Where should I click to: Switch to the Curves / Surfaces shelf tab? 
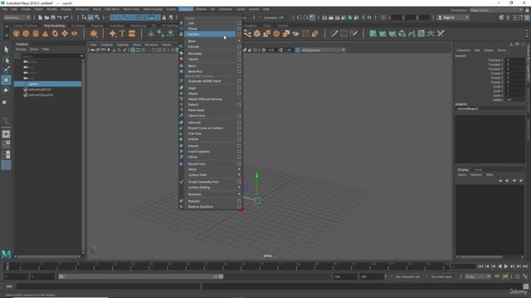pyautogui.click(x=26, y=26)
